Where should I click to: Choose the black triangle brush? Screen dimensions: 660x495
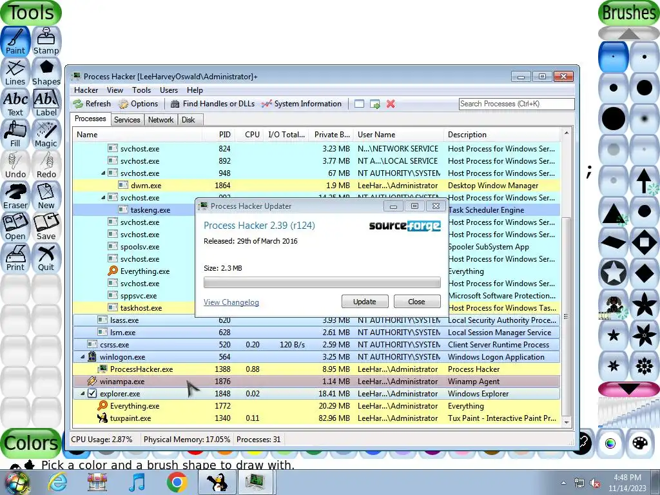point(614,211)
